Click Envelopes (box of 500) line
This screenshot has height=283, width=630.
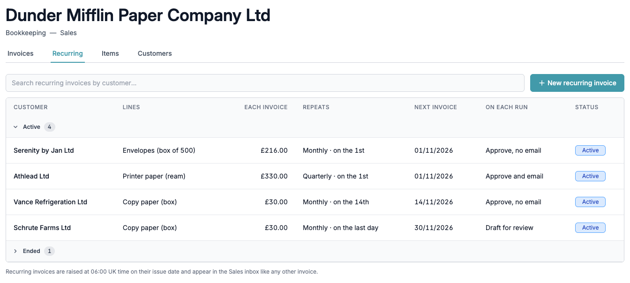click(159, 150)
